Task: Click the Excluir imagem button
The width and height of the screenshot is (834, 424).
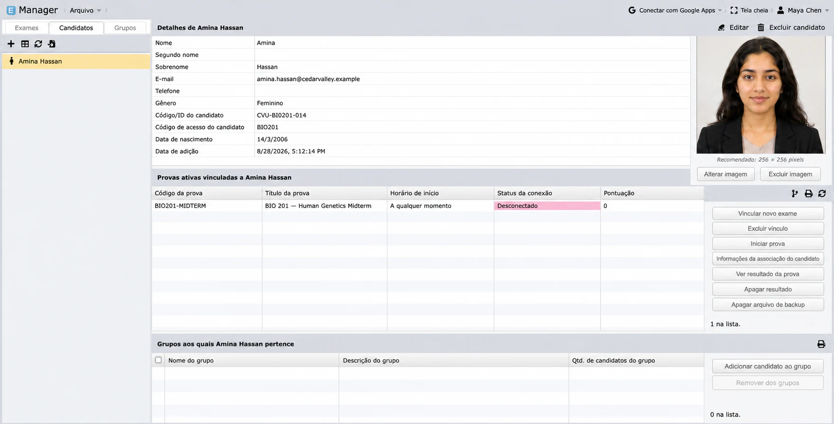Action: [x=790, y=174]
